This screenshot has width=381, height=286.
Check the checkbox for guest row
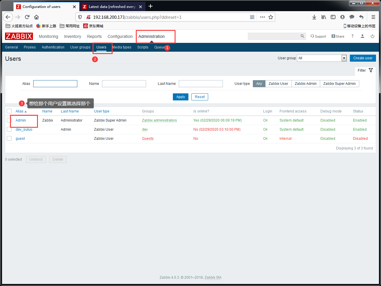(9, 138)
